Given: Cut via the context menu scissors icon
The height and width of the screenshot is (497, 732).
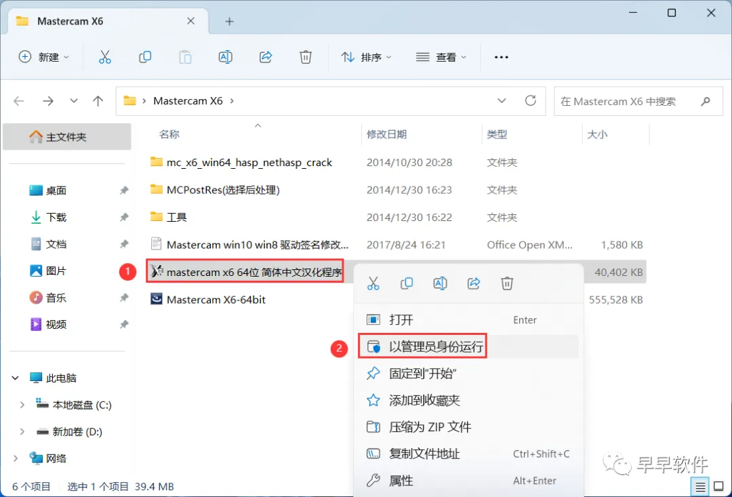Looking at the screenshot, I should [x=373, y=283].
